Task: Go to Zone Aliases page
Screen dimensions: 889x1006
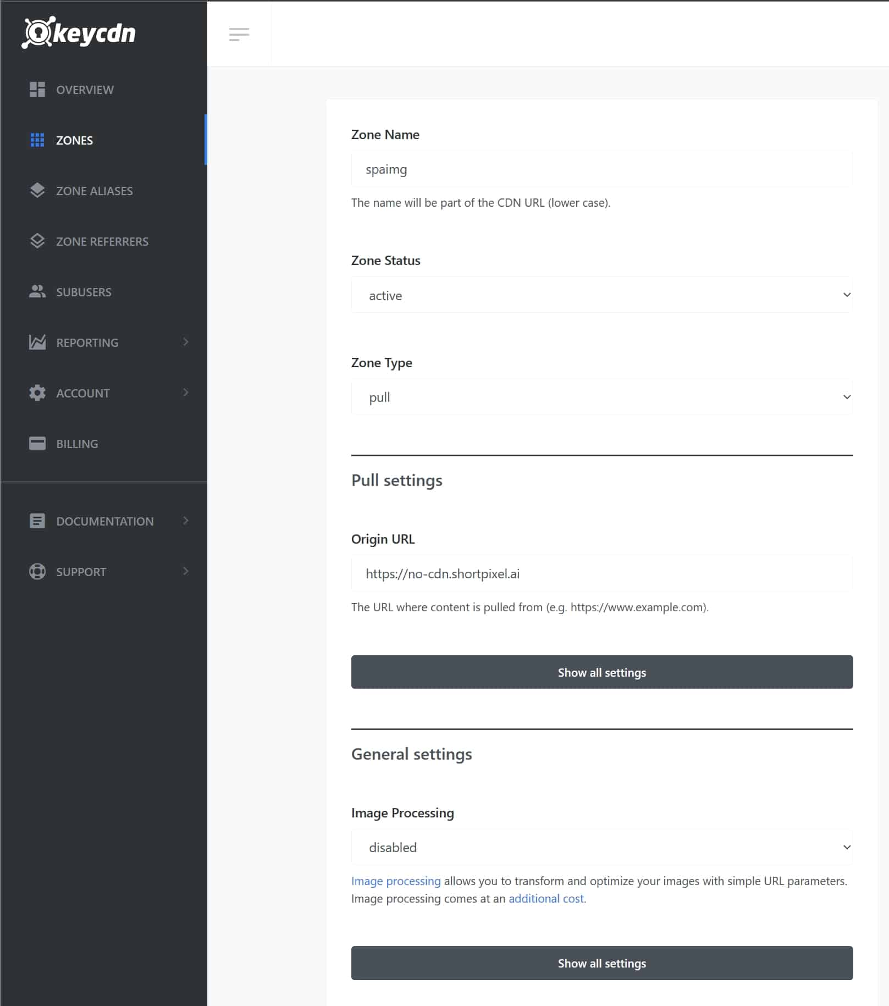Action: click(x=95, y=191)
